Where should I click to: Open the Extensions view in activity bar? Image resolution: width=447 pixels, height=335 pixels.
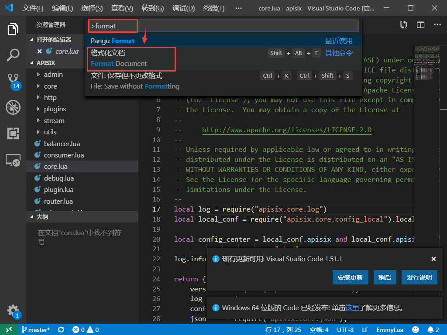point(13,133)
